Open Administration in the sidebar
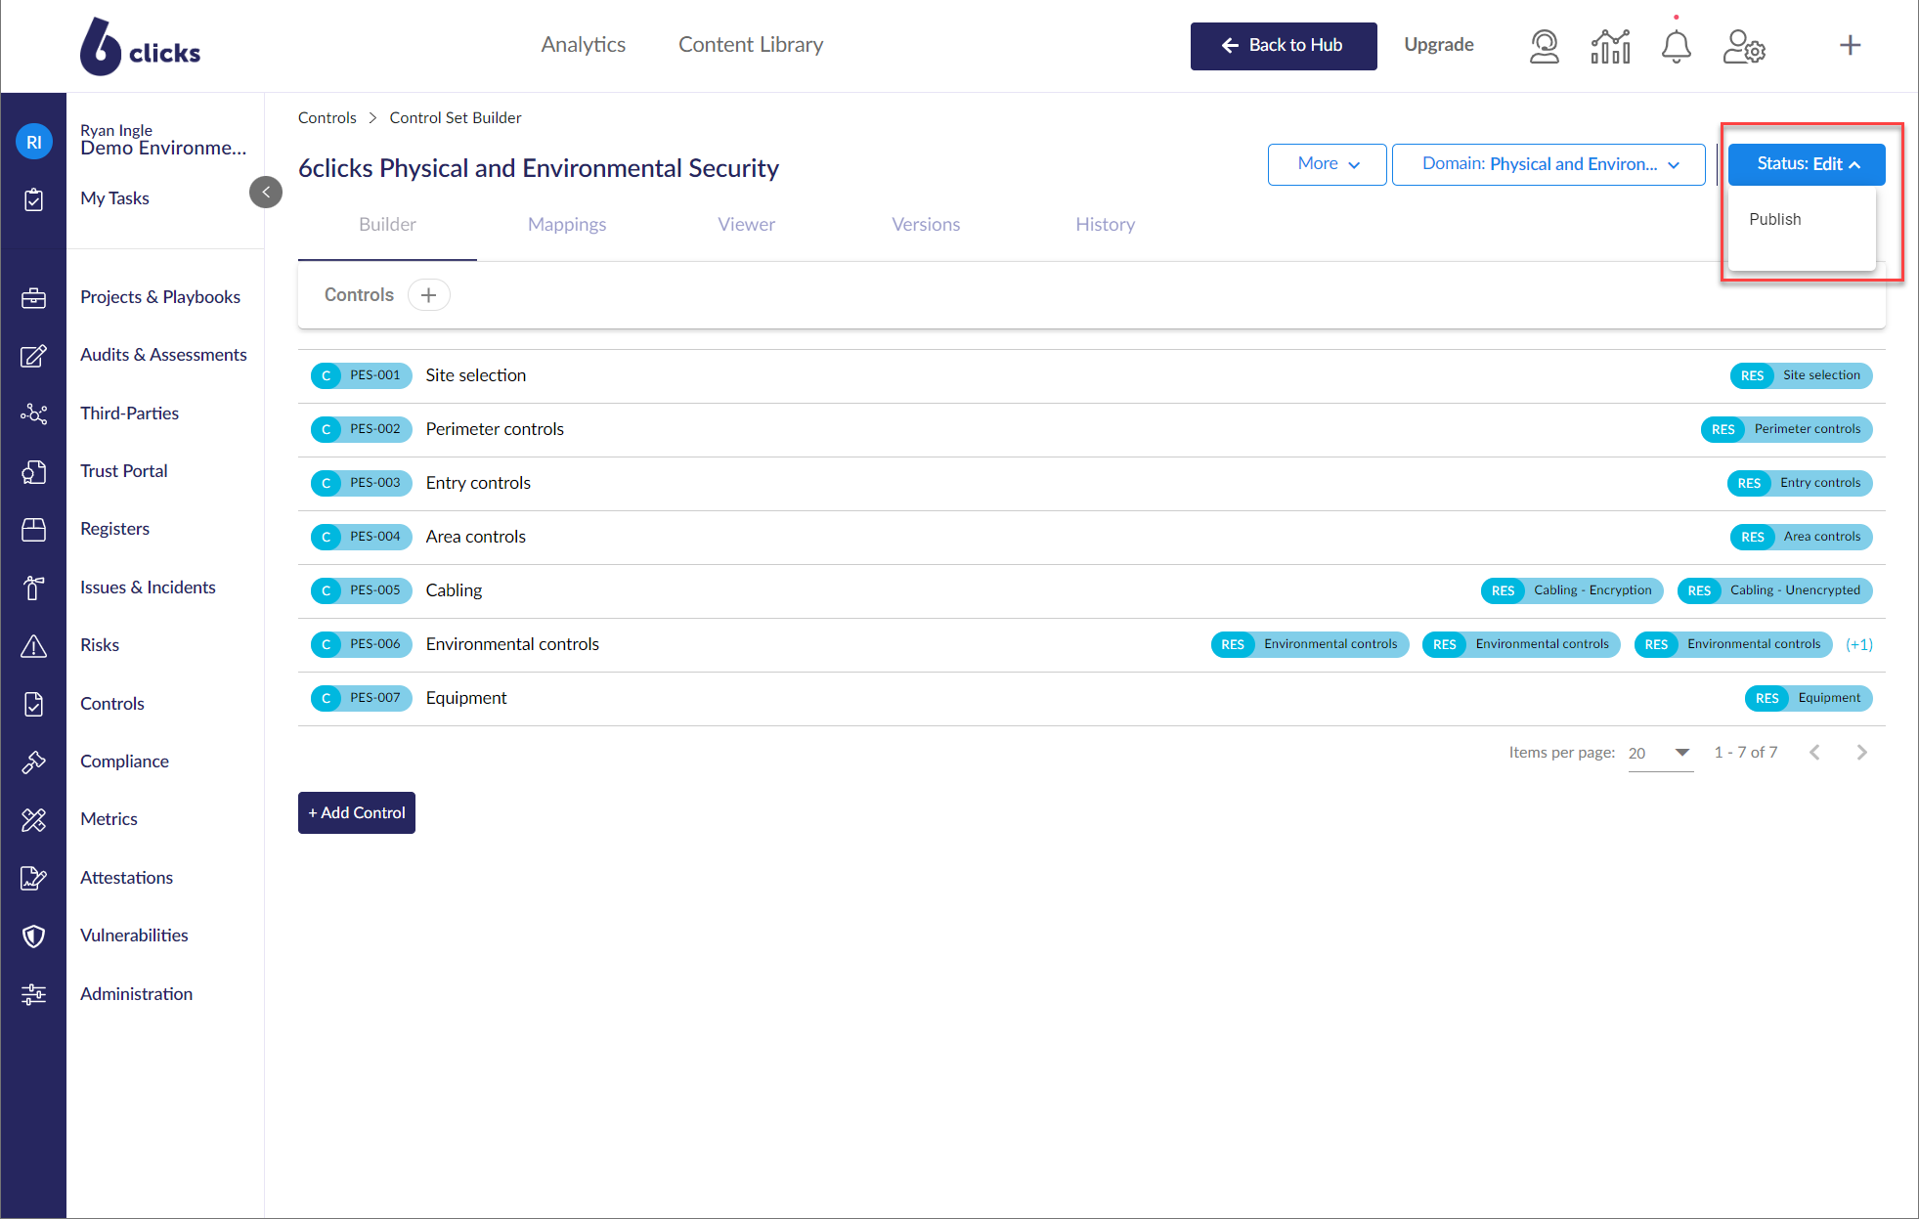Screen dimensions: 1919x1219 [136, 993]
